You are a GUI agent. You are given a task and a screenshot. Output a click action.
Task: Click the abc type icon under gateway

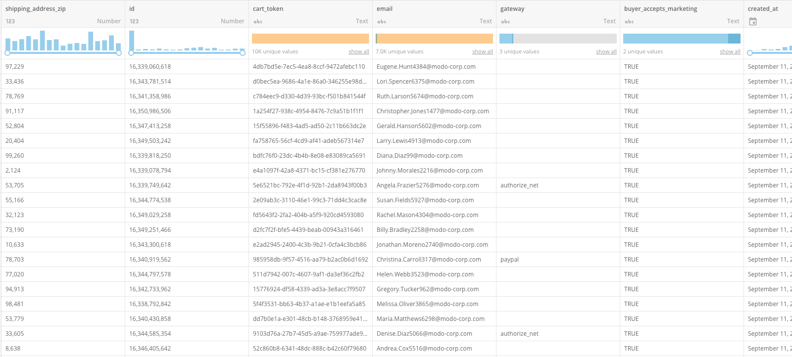[x=505, y=21]
